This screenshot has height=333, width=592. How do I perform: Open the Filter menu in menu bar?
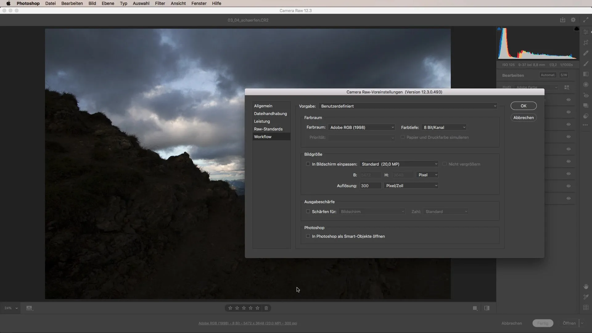(x=160, y=3)
